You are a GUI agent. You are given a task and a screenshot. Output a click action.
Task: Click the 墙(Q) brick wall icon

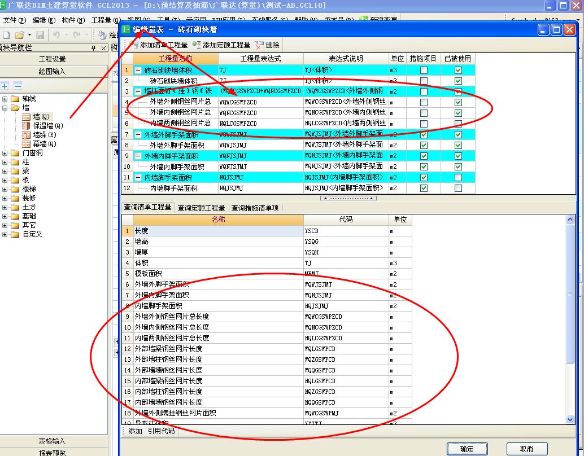(x=27, y=117)
